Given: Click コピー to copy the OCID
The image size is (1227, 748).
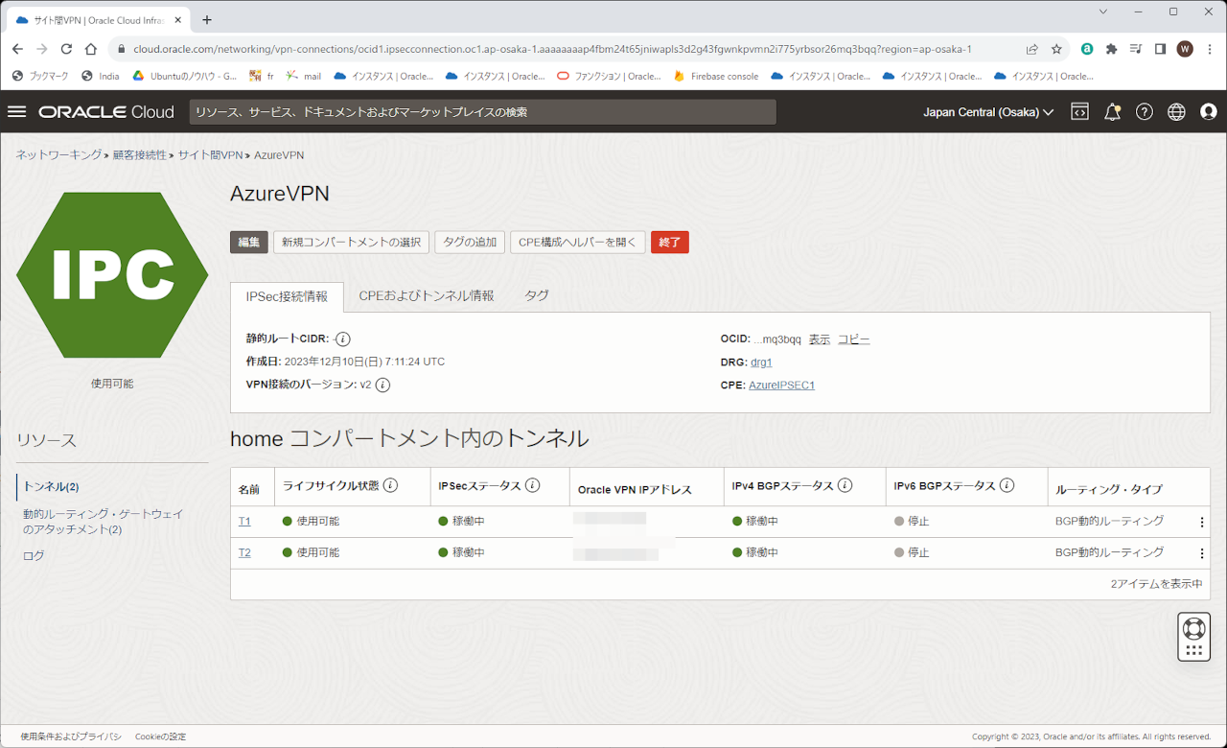Looking at the screenshot, I should pos(854,339).
